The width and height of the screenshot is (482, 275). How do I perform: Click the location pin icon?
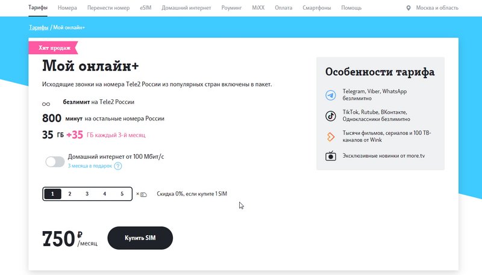(x=408, y=8)
